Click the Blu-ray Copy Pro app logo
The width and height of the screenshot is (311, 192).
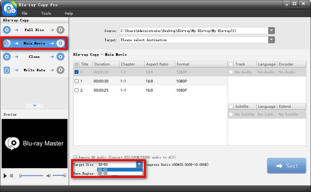coord(9,8)
